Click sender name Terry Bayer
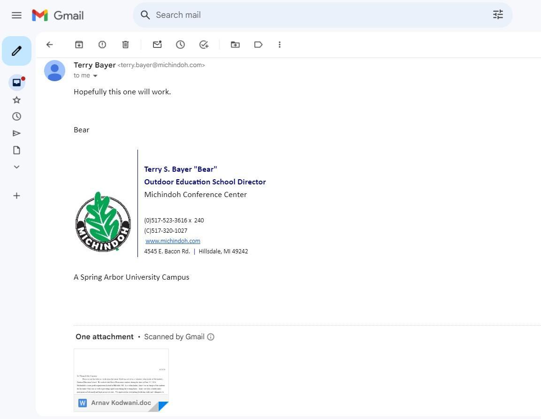The image size is (541, 419). [x=94, y=65]
